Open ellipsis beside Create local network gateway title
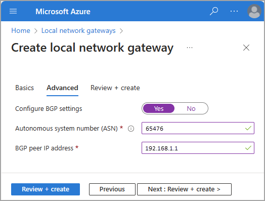The width and height of the screenshot is (265, 201). pyautogui.click(x=190, y=48)
